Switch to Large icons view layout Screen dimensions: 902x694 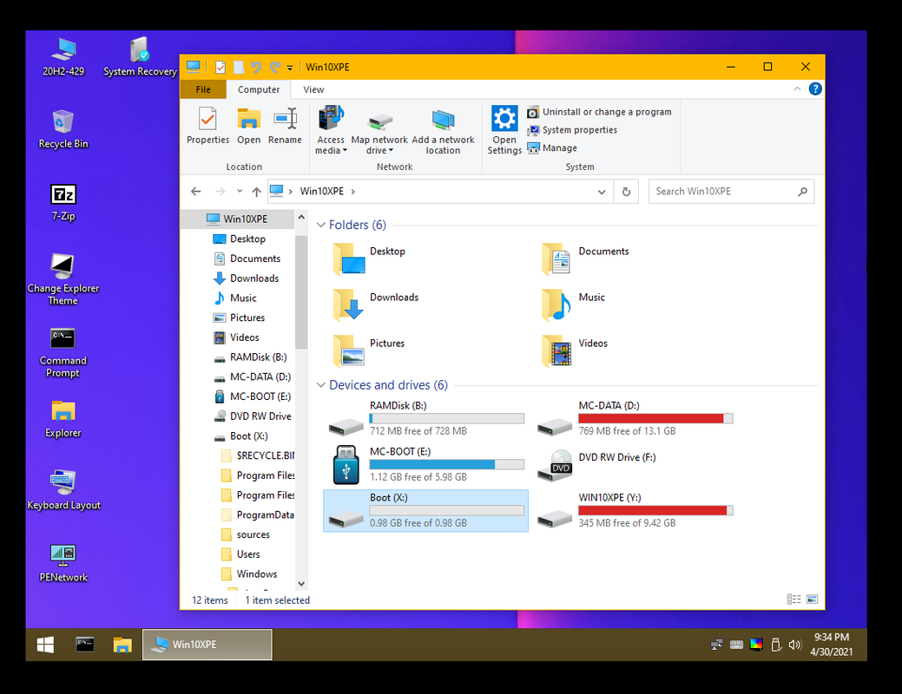pos(812,599)
